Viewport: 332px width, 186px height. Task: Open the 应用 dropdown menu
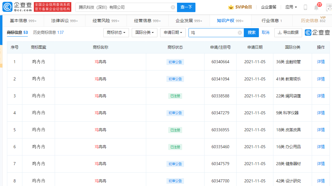click(x=291, y=7)
